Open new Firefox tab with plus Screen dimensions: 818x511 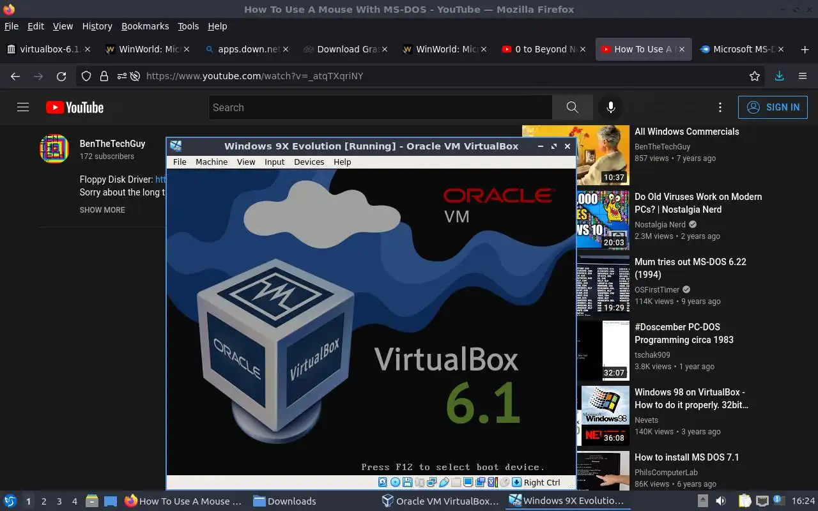[805, 49]
